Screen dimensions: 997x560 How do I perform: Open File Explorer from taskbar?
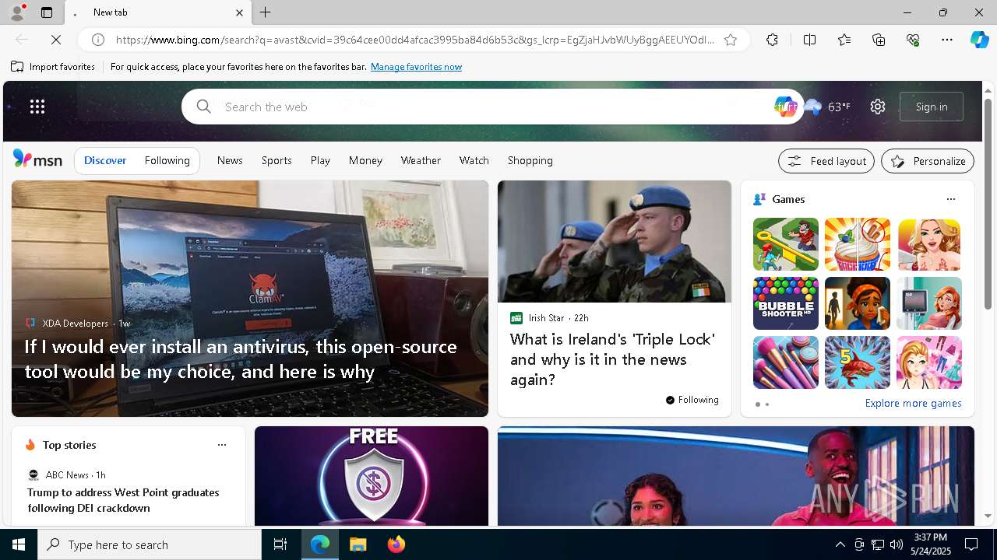click(358, 544)
